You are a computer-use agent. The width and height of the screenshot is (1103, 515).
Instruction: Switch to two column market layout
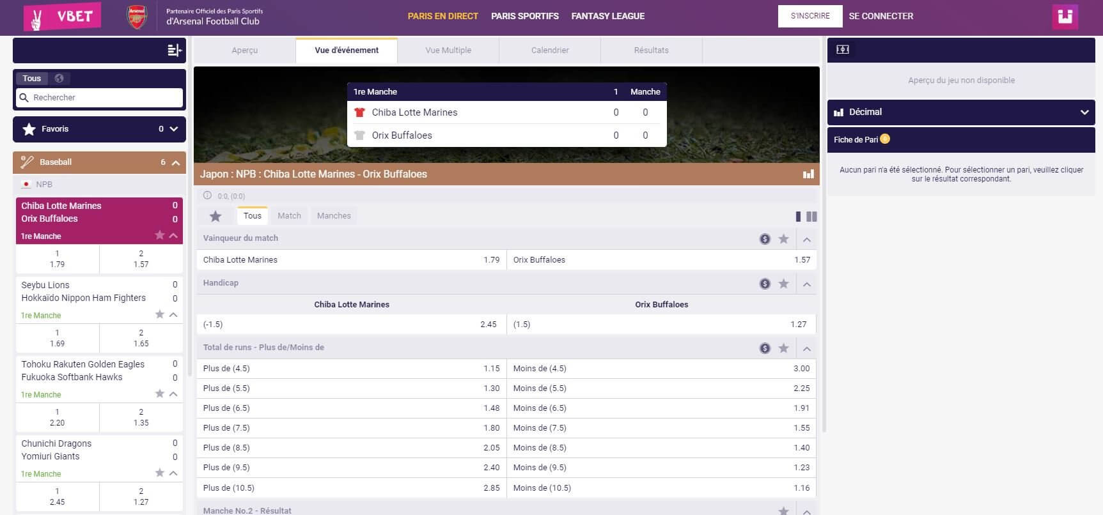[x=811, y=217]
